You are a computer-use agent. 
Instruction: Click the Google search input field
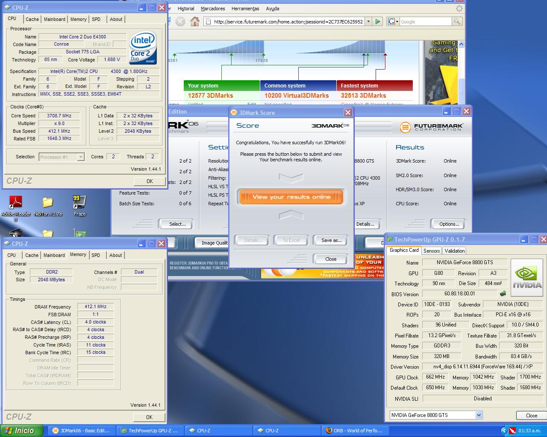coord(425,21)
